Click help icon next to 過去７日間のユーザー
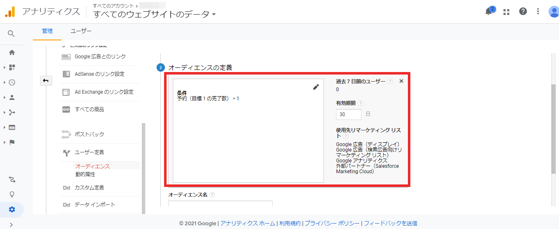Viewport: 559px width, 229px height. [x=390, y=82]
